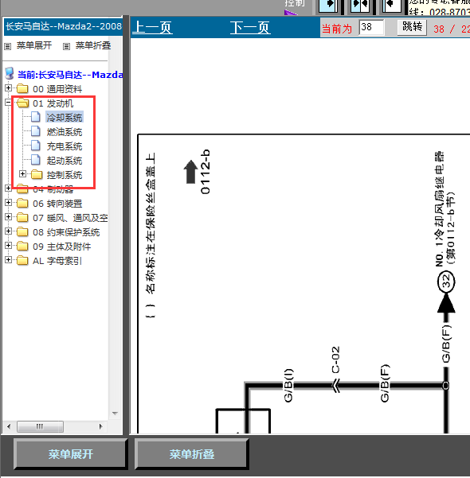Click the folder icon of 08 约束保护系统

[22, 231]
